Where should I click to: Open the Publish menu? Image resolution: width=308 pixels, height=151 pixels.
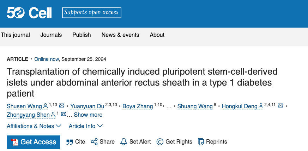pos(81,35)
